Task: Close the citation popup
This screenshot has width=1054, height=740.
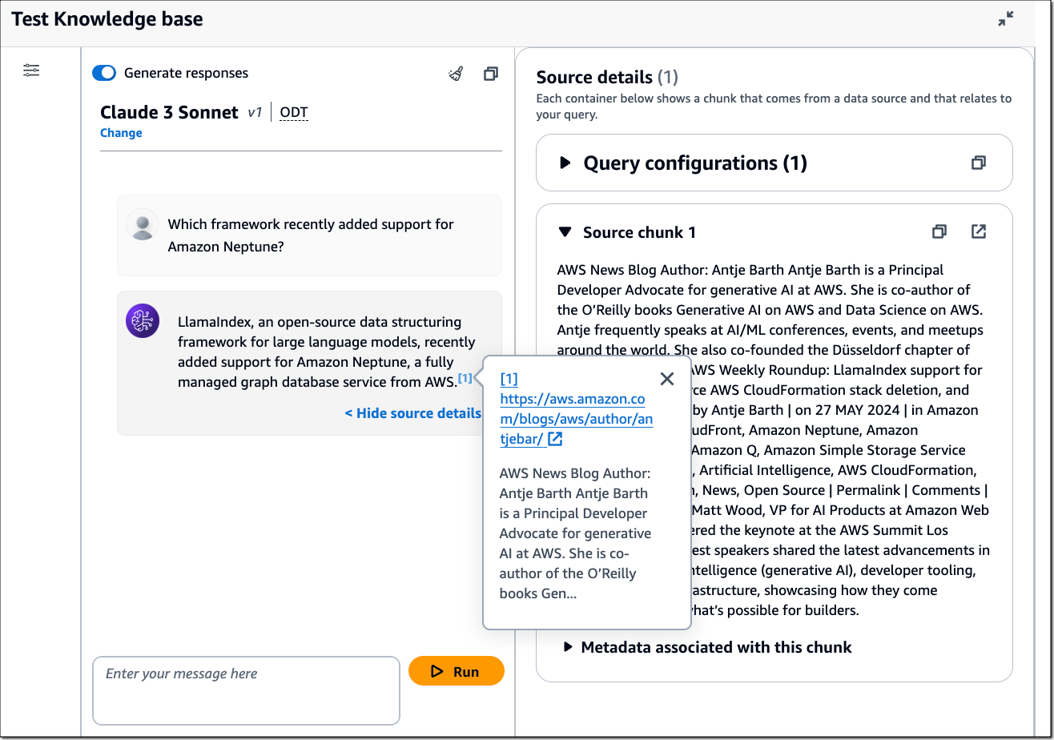Action: click(667, 378)
